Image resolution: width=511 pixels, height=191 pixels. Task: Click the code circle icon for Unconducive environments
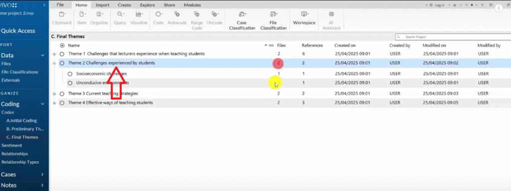point(70,83)
